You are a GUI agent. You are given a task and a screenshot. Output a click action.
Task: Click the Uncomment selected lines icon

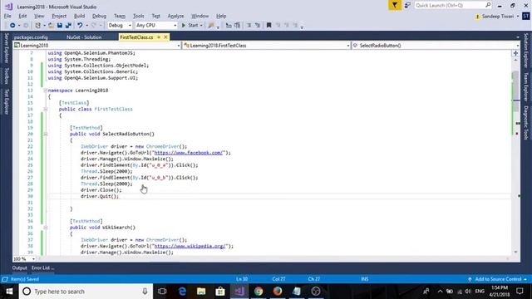[x=258, y=26]
